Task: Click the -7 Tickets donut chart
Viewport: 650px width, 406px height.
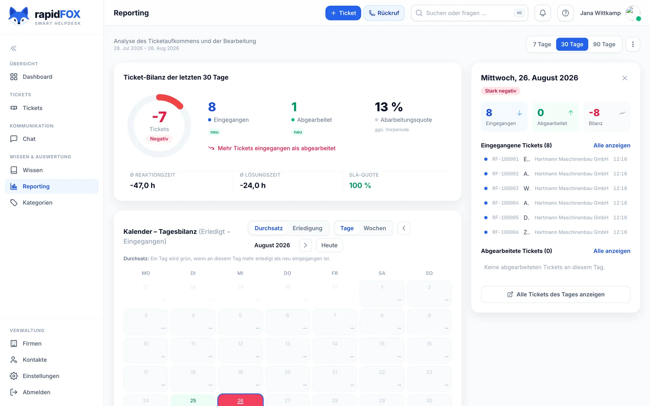Action: click(x=159, y=126)
